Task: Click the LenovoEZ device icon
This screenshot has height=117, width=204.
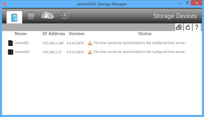Action: tap(10, 43)
